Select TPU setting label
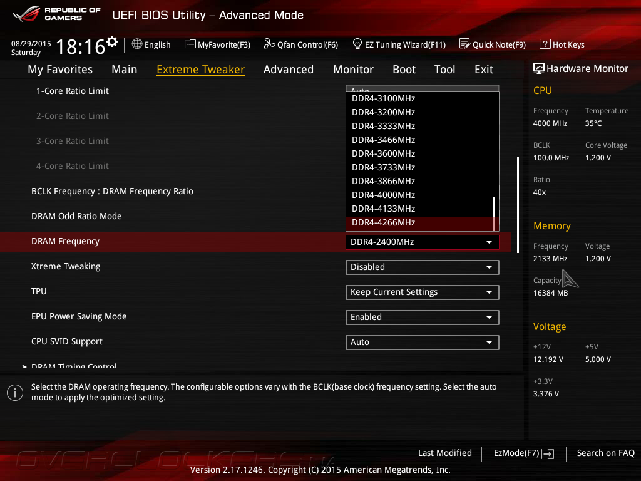This screenshot has height=481, width=641. (39, 292)
